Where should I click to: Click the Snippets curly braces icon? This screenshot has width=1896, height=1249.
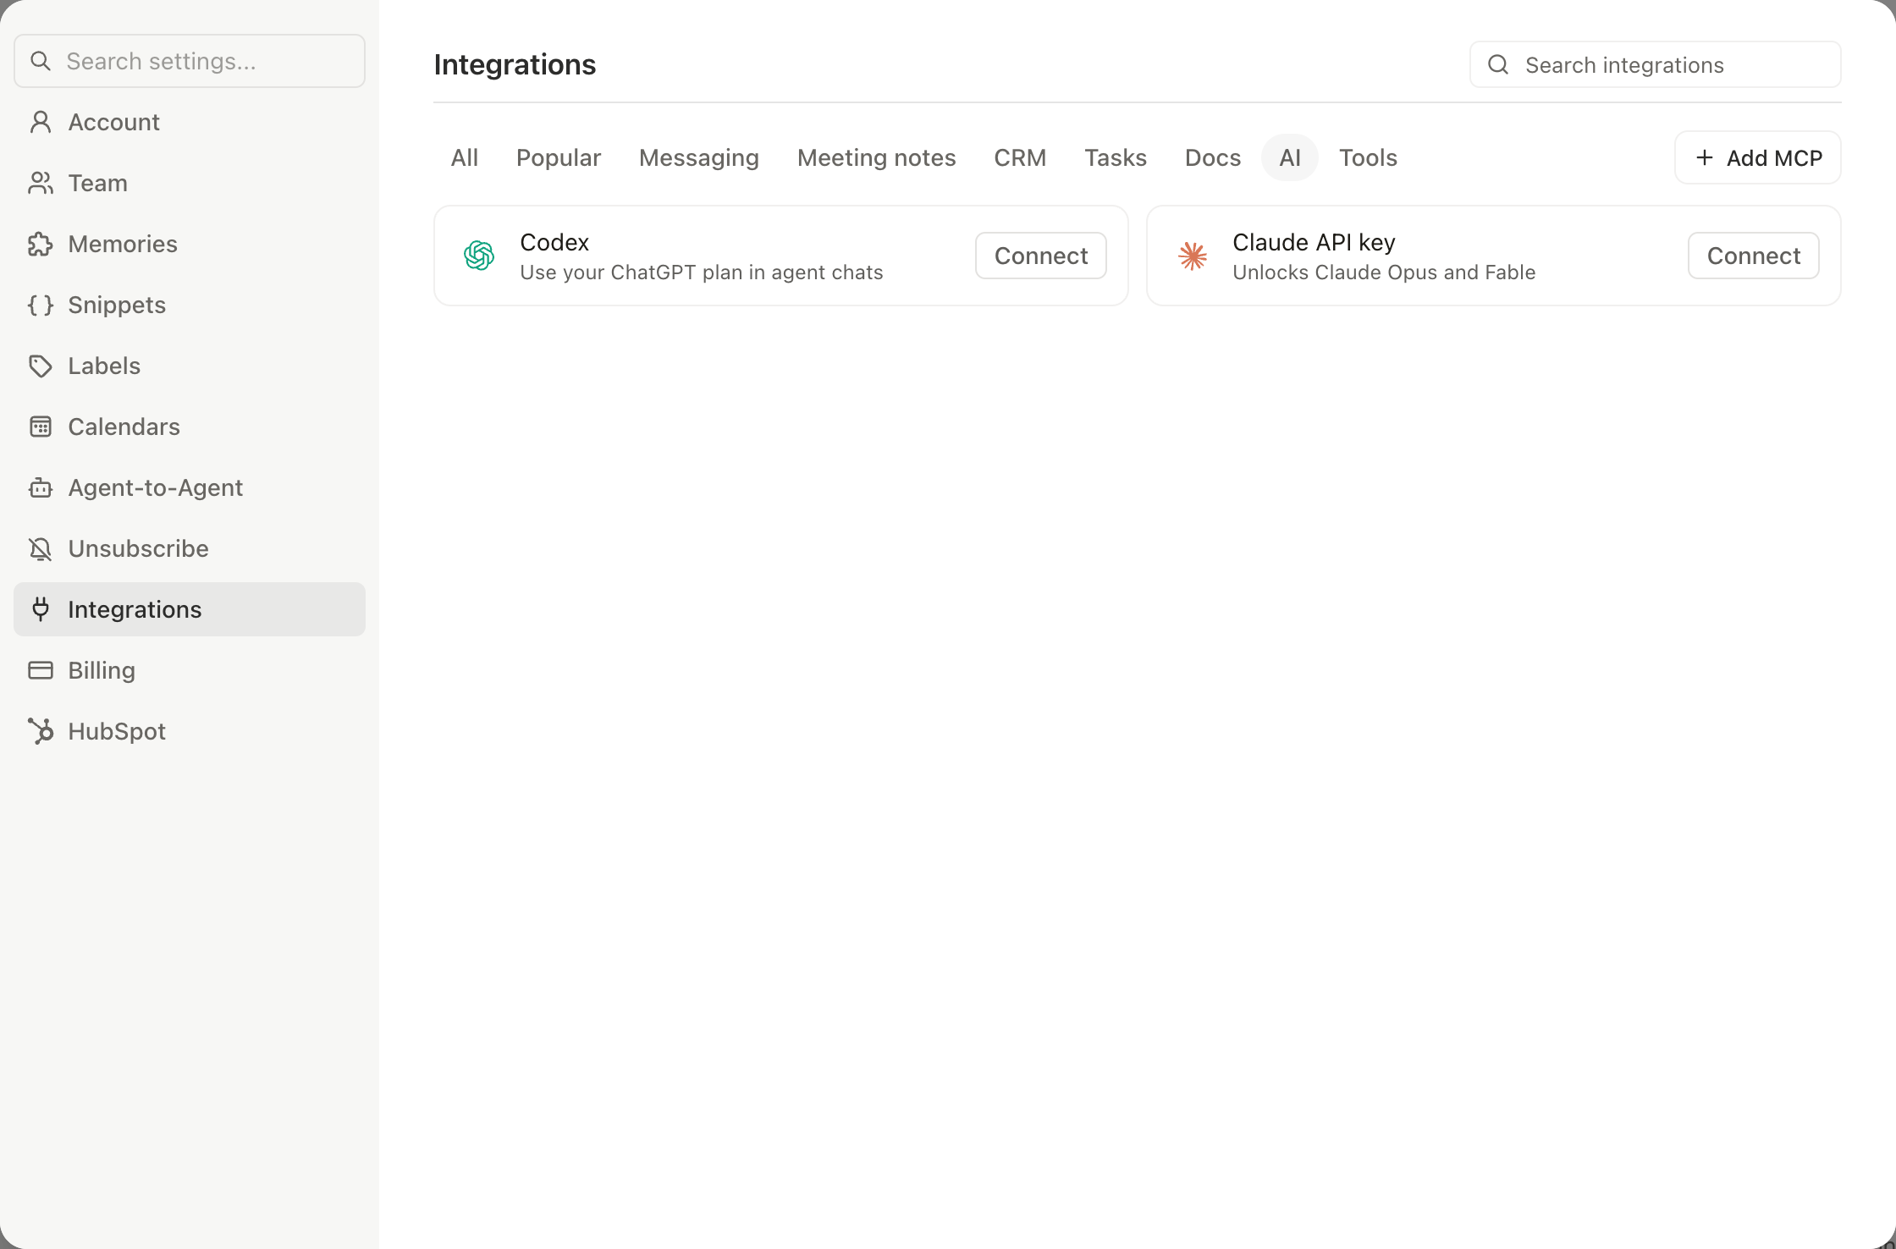pos(41,305)
